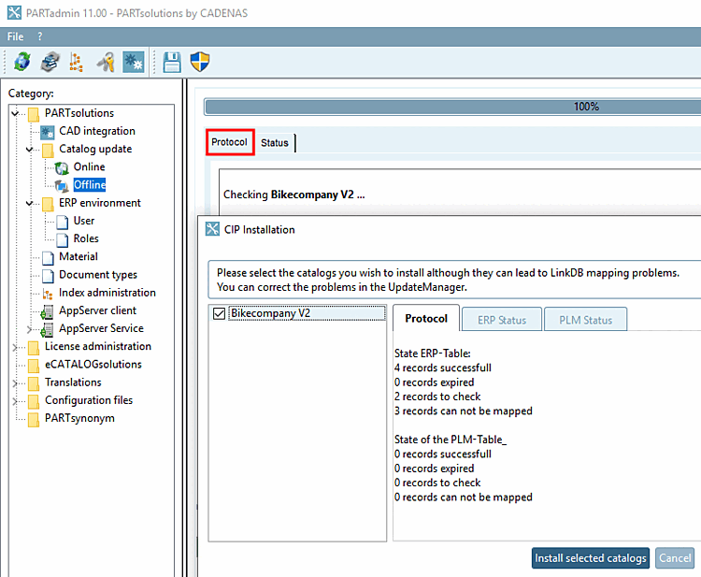The width and height of the screenshot is (701, 577).
Task: Click the globe refresh toolbar icon
Action: tap(22, 62)
